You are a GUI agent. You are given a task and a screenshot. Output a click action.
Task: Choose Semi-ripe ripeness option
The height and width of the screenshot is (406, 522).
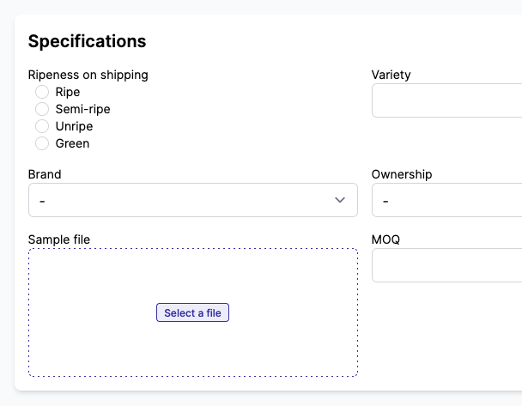pos(42,109)
